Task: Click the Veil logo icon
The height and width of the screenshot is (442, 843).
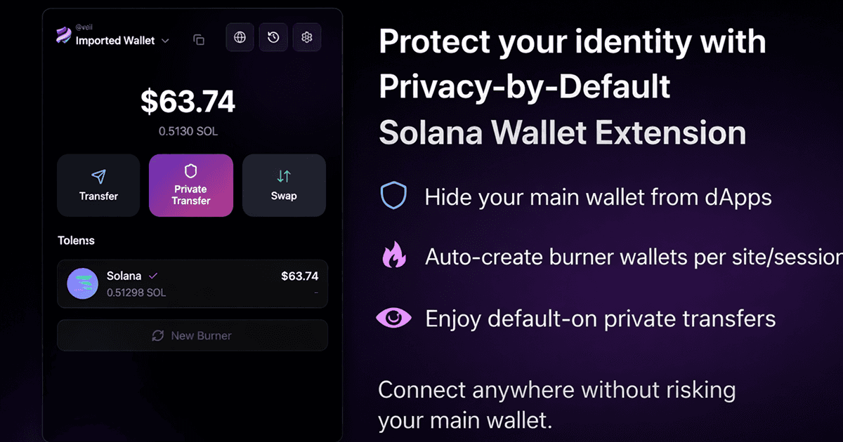Action: (x=63, y=36)
